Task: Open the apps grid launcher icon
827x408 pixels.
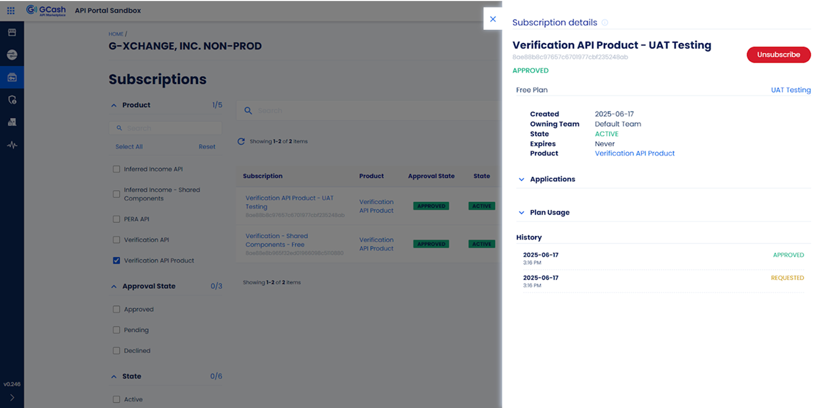Action: coord(11,11)
